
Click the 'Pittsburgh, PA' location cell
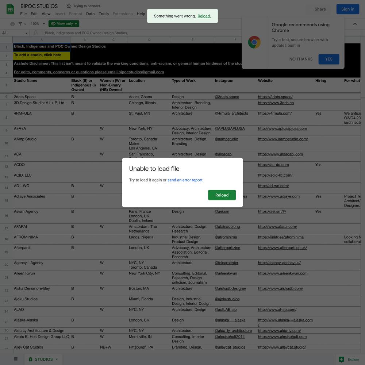(x=149, y=347)
